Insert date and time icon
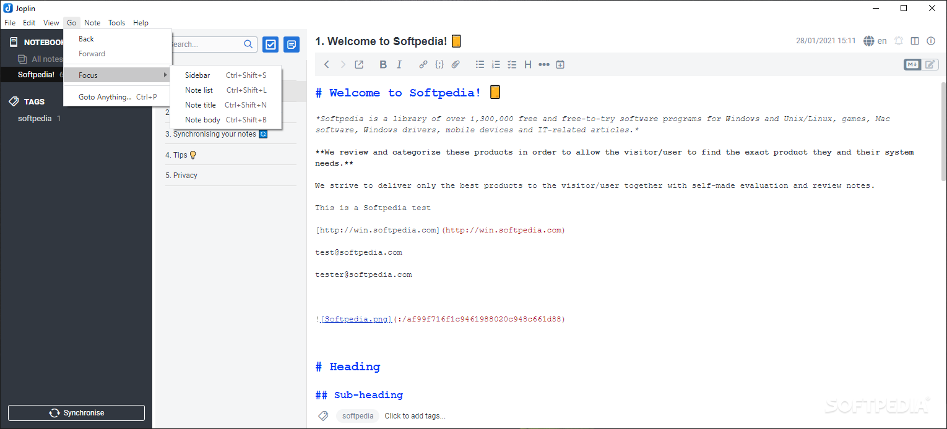 tap(560, 64)
